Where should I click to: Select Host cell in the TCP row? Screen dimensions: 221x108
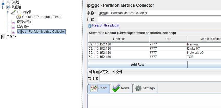pyautogui.click(x=119, y=57)
